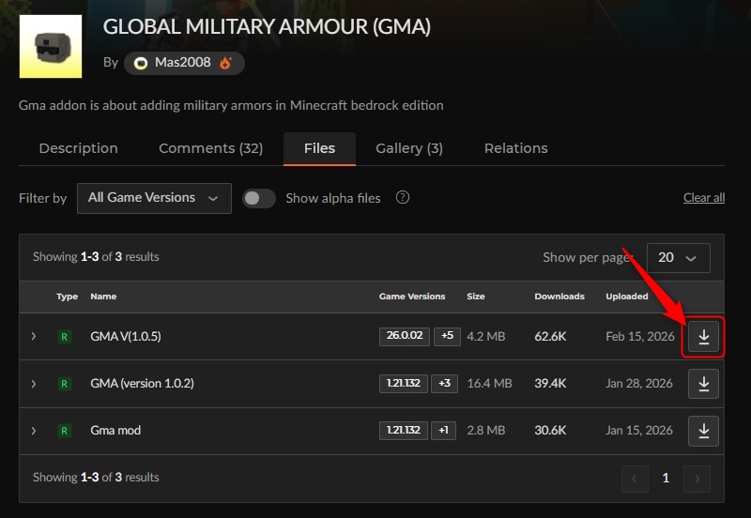Click the GLOBAL MILITARY ARMOUR (GMA) title
This screenshot has width=751, height=518.
tap(267, 27)
